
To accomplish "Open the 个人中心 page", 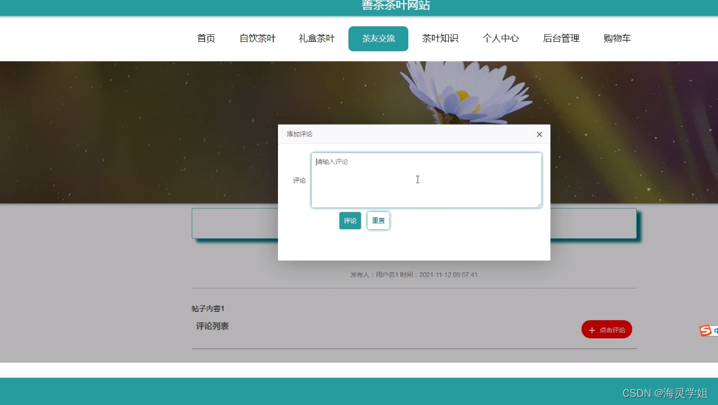I will click(x=500, y=38).
